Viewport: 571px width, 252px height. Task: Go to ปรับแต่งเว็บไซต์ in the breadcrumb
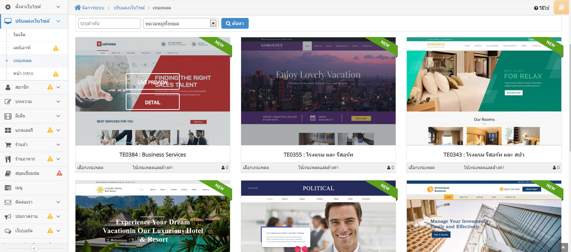pos(129,8)
